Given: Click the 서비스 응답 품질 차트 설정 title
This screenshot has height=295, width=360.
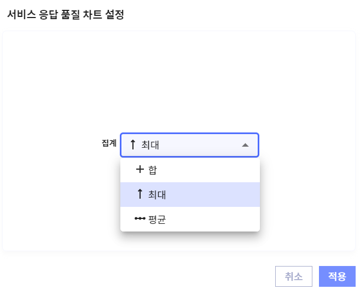Looking at the screenshot, I should click(x=65, y=15).
